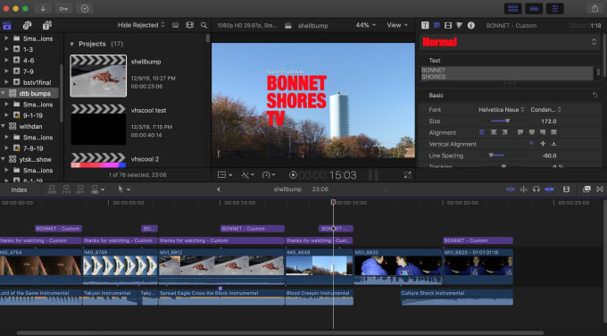Select center text alignment
The width and height of the screenshot is (607, 336).
click(x=494, y=132)
